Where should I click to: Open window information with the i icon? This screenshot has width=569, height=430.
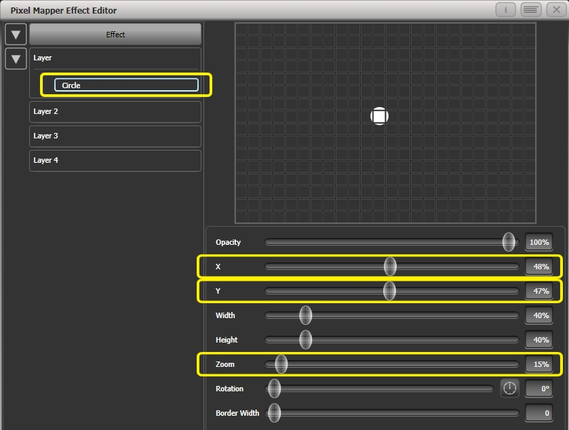505,9
